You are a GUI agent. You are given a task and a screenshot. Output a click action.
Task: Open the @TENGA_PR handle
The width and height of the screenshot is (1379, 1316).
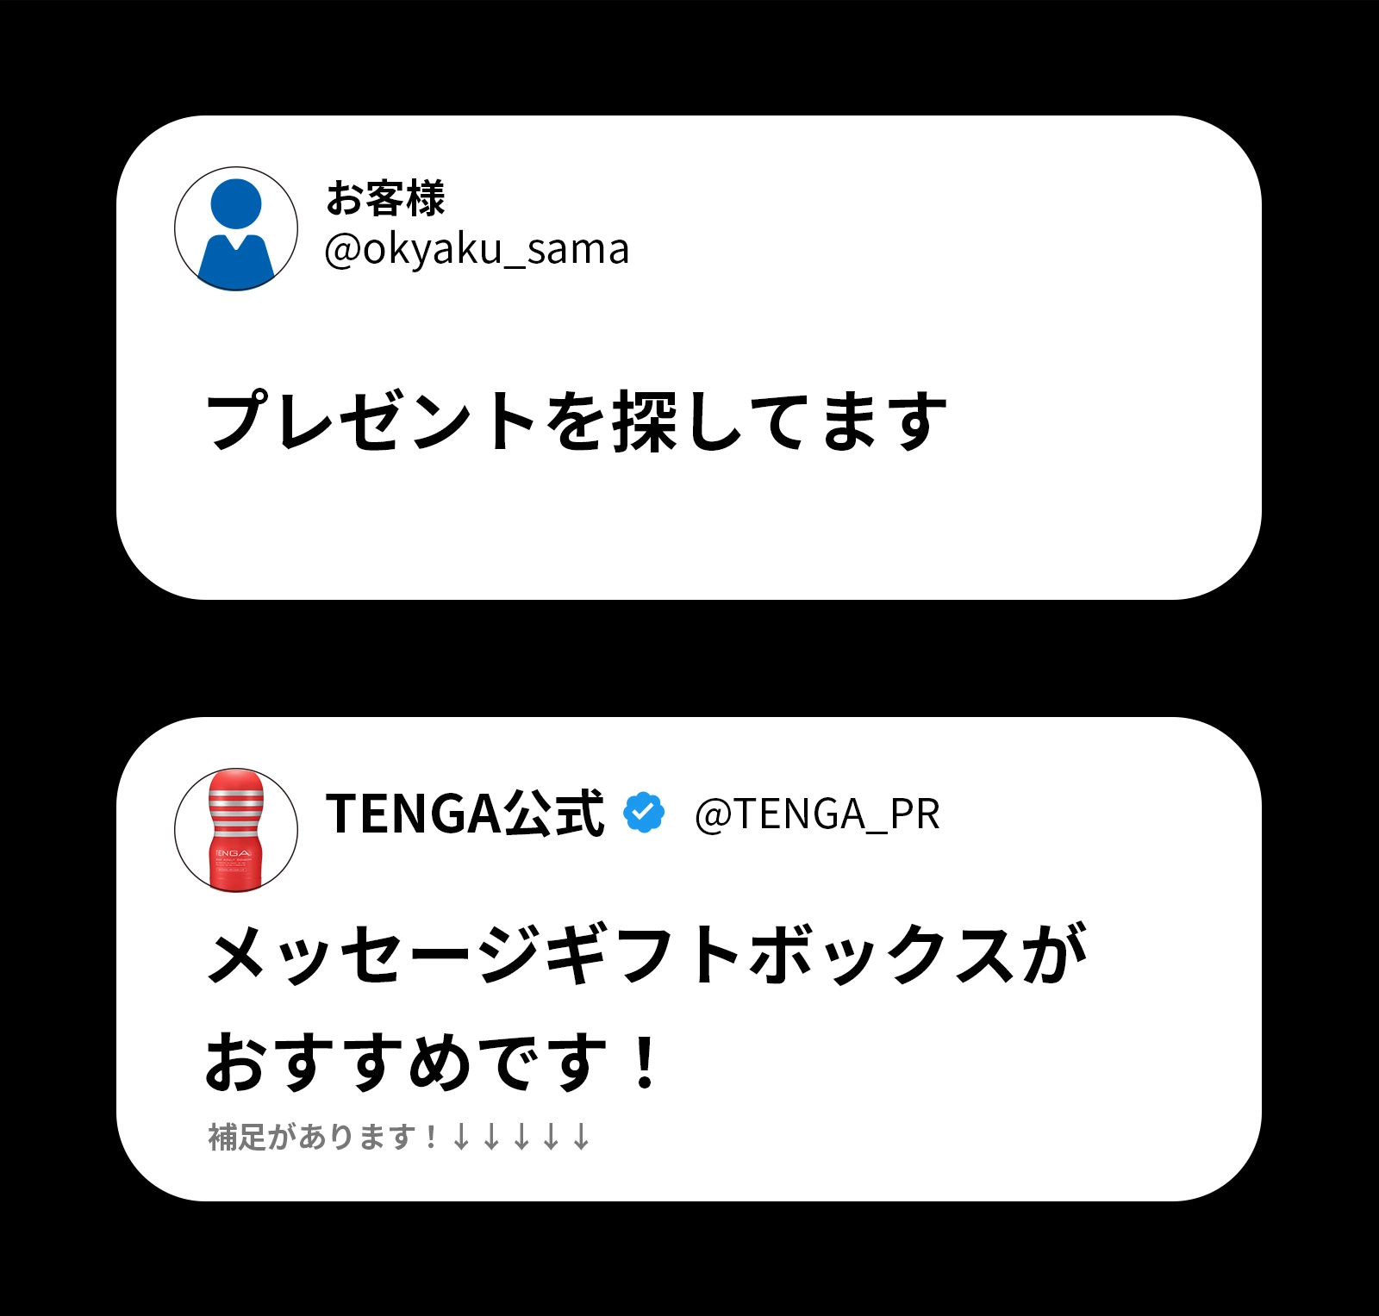(817, 814)
